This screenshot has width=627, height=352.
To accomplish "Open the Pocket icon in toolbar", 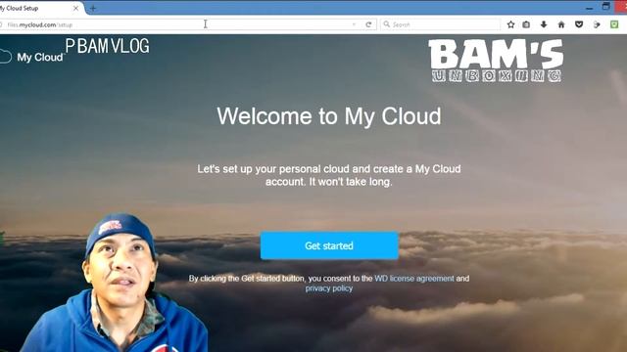I will (x=579, y=24).
